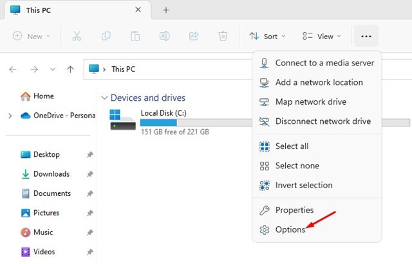Open Home in the navigation pane
The image size is (412, 264).
37,96
